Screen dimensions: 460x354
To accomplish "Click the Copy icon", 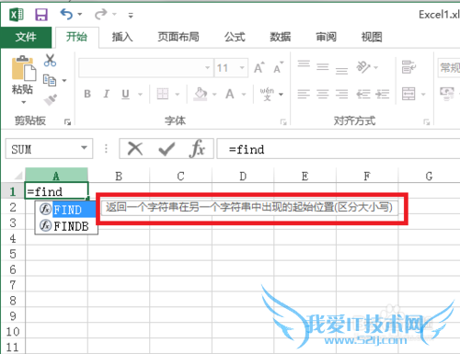I will [50, 80].
